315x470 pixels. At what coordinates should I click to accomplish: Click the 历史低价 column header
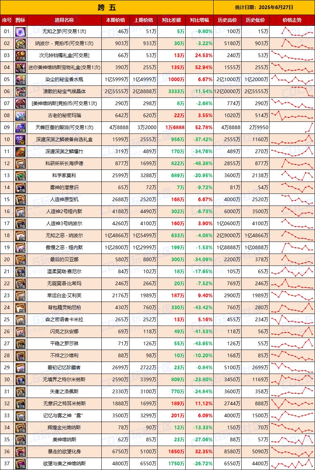click(x=255, y=20)
